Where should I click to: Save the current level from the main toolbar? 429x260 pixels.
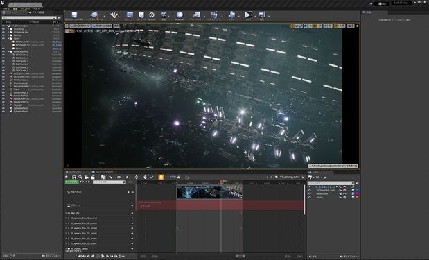pyautogui.click(x=74, y=15)
